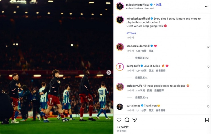The image size is (211, 134).
Task: Follow miloskerkezofficial with the 关注 link
Action: click(x=159, y=5)
